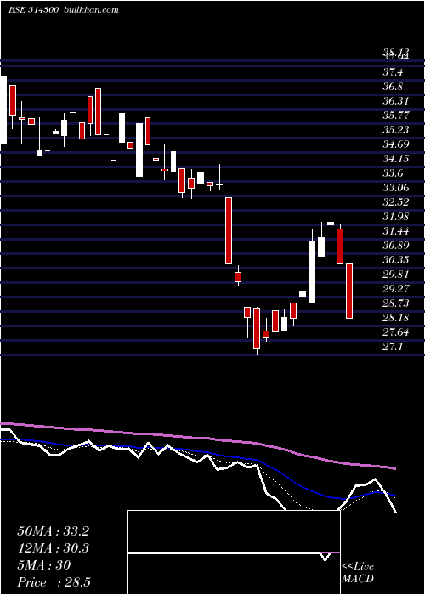
Task: Click the 32.52 price level label
Action: (395, 202)
